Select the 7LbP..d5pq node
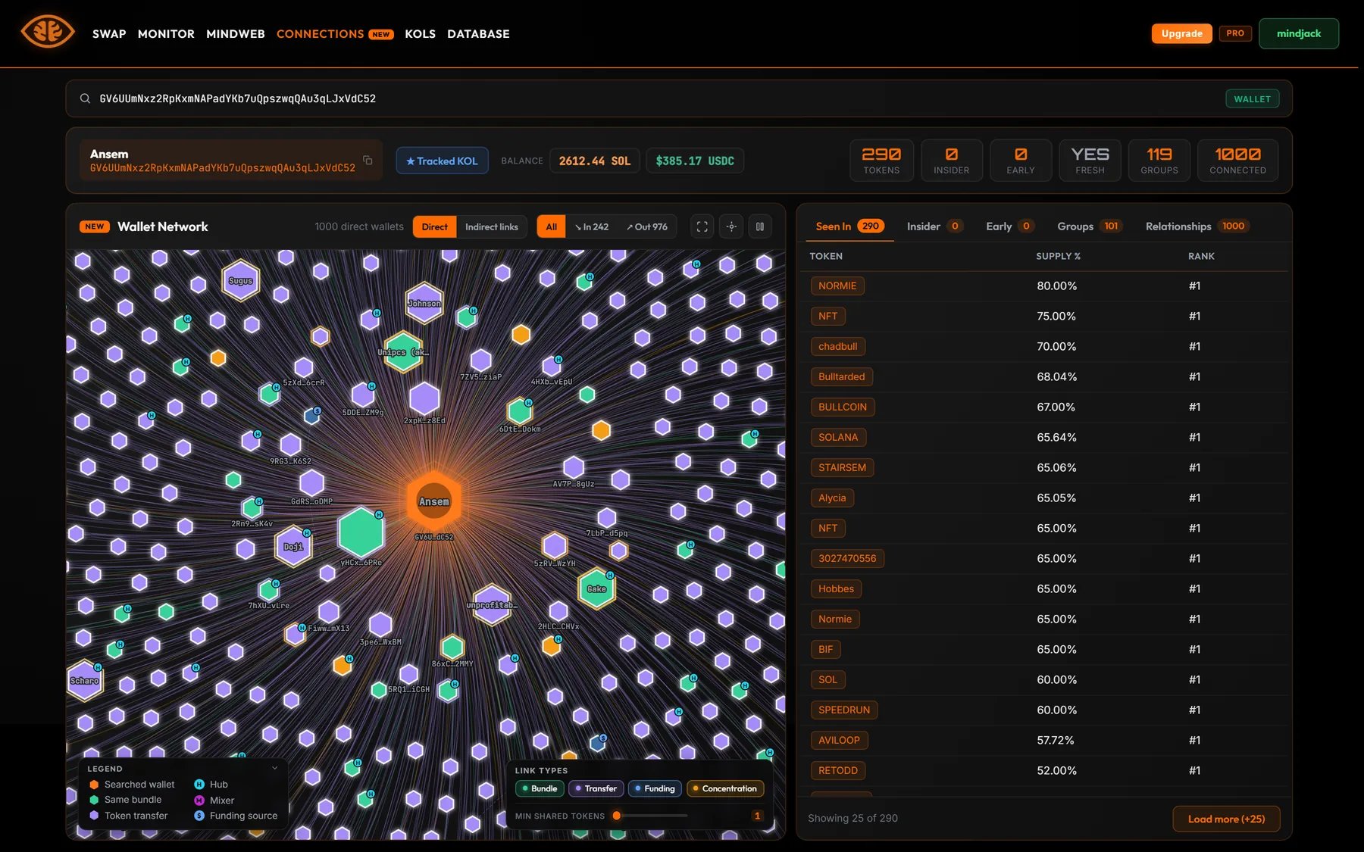 click(x=607, y=518)
